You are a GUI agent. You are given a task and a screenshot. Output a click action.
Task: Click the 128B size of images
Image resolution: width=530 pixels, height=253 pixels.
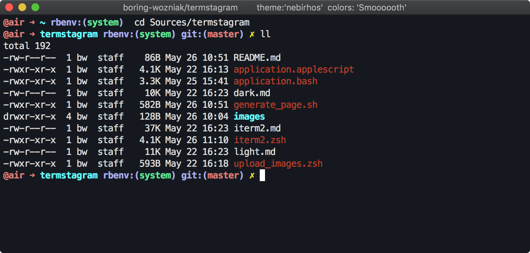[x=150, y=117]
